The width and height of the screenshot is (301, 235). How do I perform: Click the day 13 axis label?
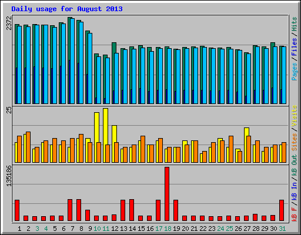point(123,229)
